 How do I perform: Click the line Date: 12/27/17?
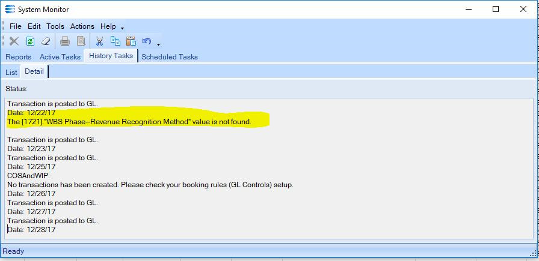(x=31, y=212)
